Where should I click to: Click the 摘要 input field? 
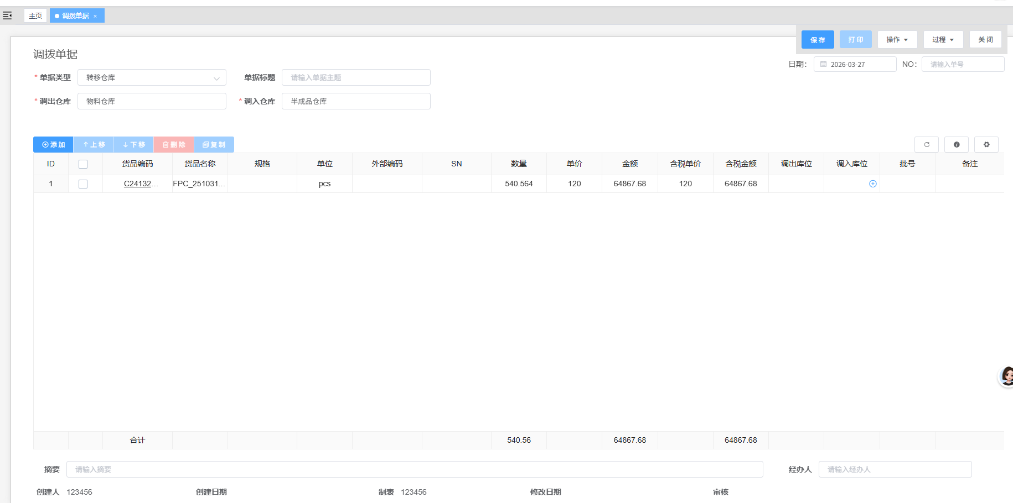tap(414, 469)
